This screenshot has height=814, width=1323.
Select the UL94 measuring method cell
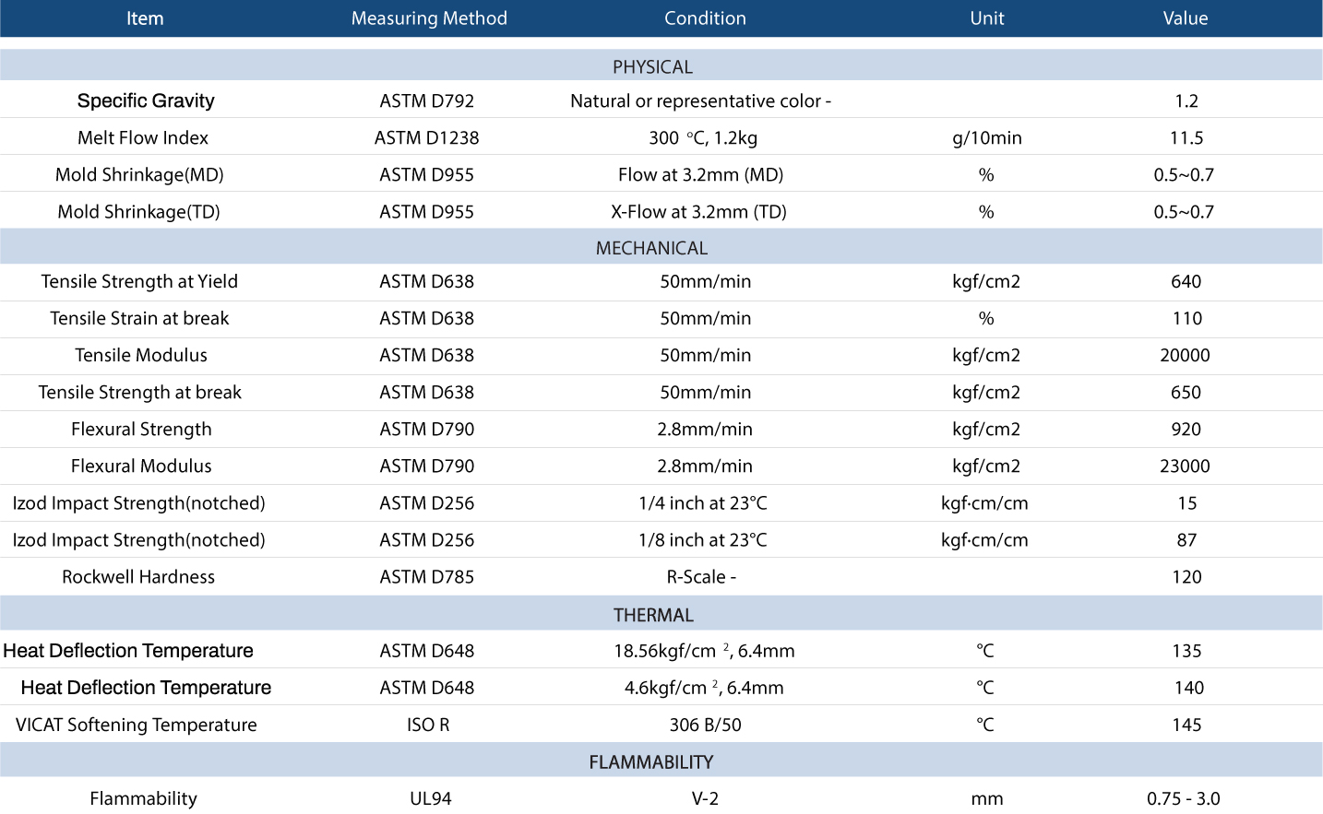click(430, 798)
